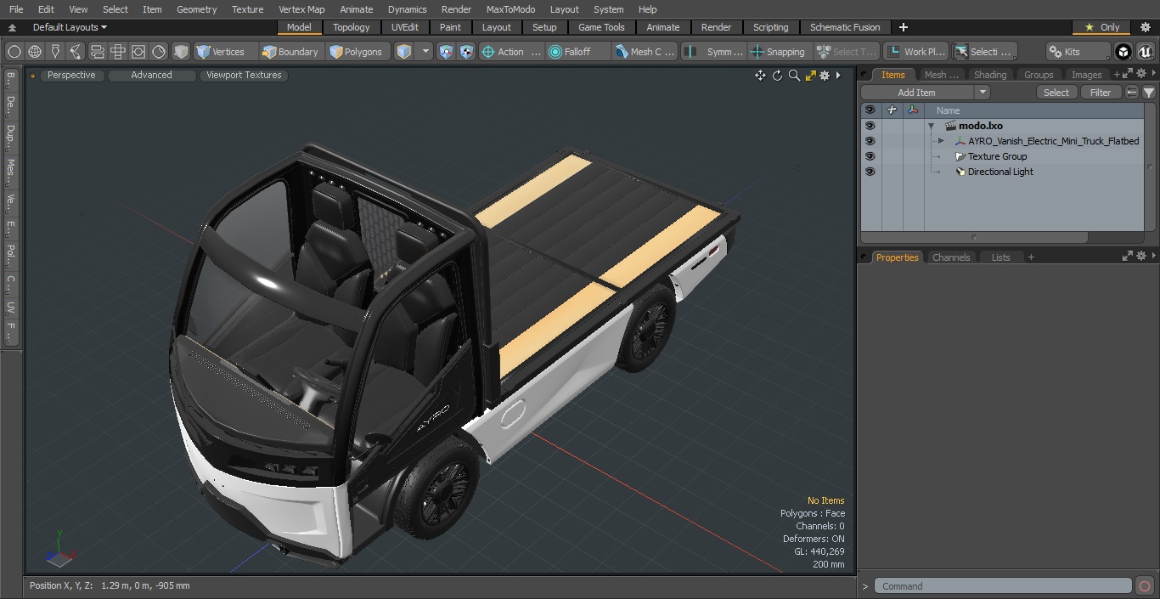Image resolution: width=1160 pixels, height=599 pixels.
Task: Open the Mesh Constraint menu
Action: click(645, 52)
